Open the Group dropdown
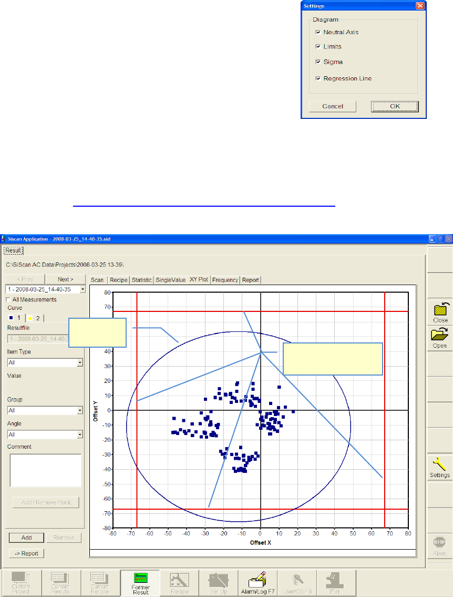The image size is (453, 597). click(80, 410)
